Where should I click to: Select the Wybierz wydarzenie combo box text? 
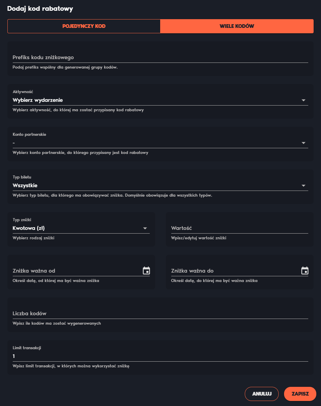(38, 100)
